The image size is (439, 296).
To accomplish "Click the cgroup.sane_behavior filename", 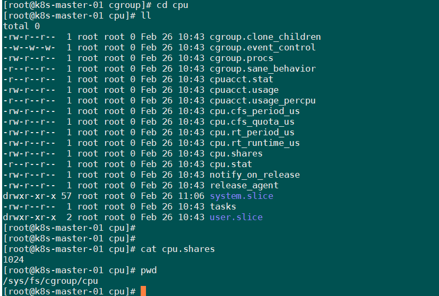I will pyautogui.click(x=263, y=69).
